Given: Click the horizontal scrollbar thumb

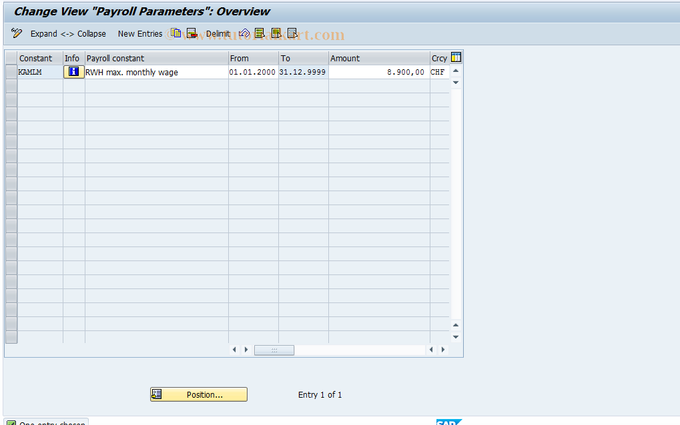Looking at the screenshot, I should [x=274, y=350].
